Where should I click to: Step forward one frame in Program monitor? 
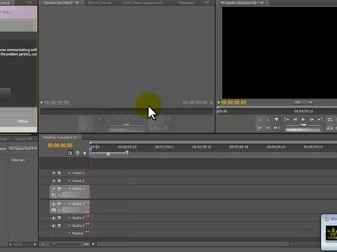[312, 120]
